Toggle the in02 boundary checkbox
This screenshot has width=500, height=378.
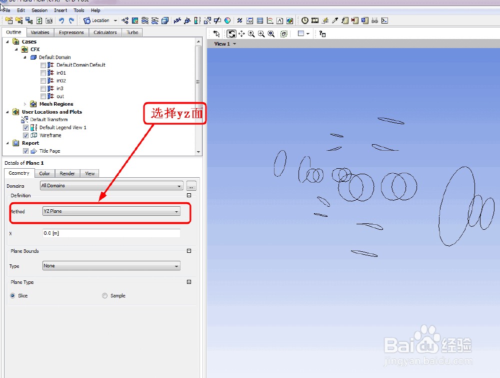pos(43,81)
